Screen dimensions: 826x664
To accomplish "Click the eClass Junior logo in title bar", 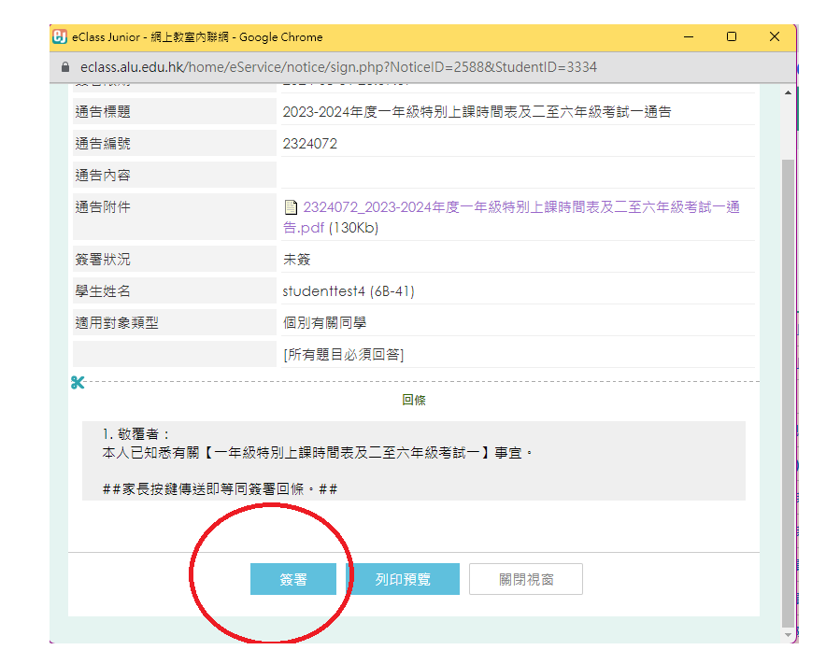I will click(x=60, y=37).
